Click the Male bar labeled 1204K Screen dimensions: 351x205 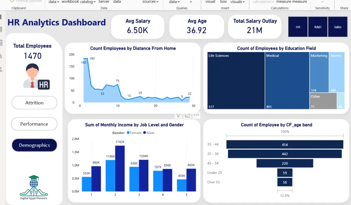point(144,176)
